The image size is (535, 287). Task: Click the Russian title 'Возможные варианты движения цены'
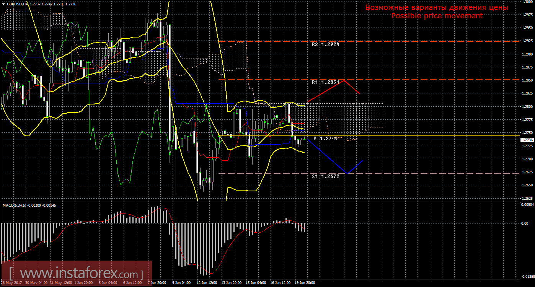436,7
